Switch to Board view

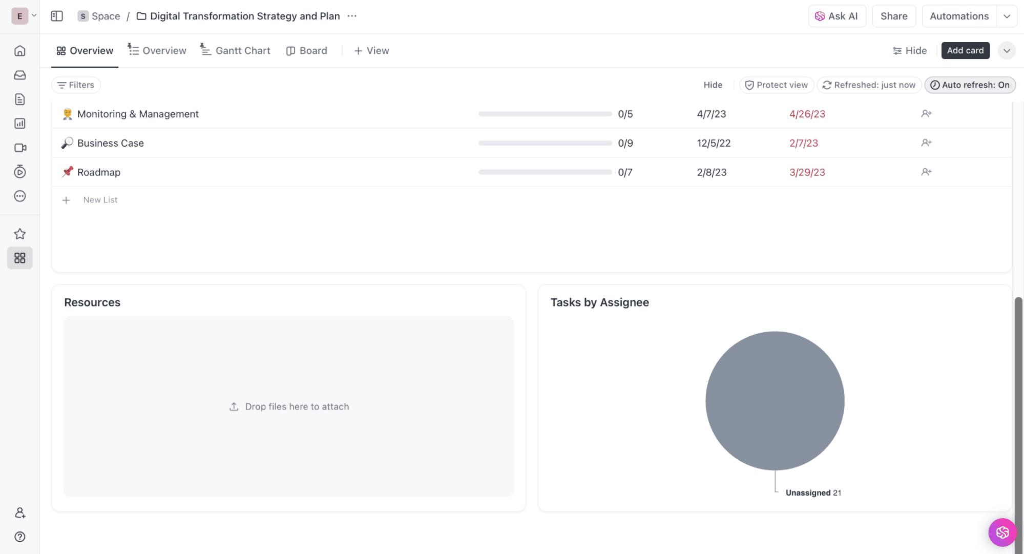point(307,50)
